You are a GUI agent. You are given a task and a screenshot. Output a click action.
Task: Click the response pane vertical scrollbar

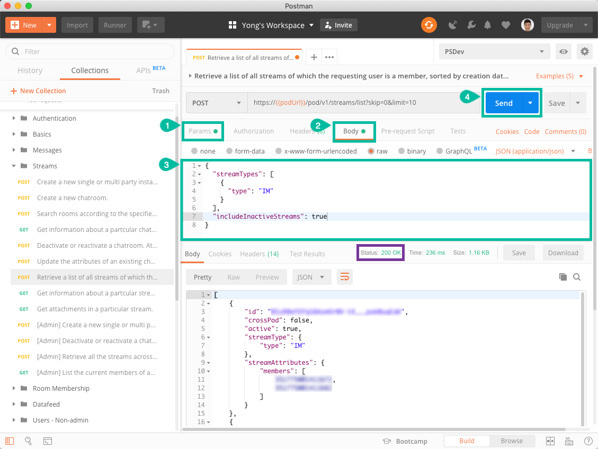click(583, 358)
